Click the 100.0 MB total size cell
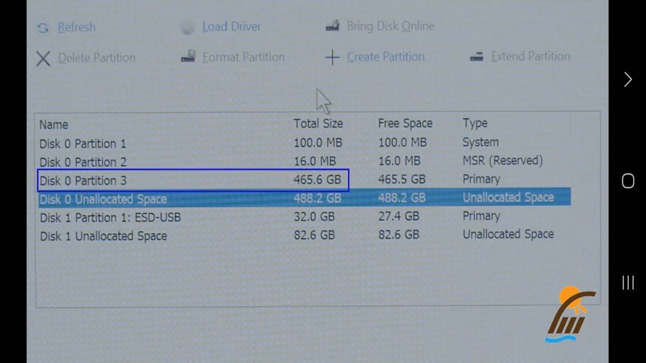 (x=318, y=143)
